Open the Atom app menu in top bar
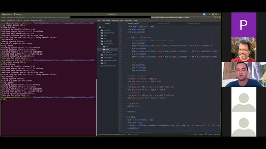This screenshot has height=149, width=266. coord(18,14)
